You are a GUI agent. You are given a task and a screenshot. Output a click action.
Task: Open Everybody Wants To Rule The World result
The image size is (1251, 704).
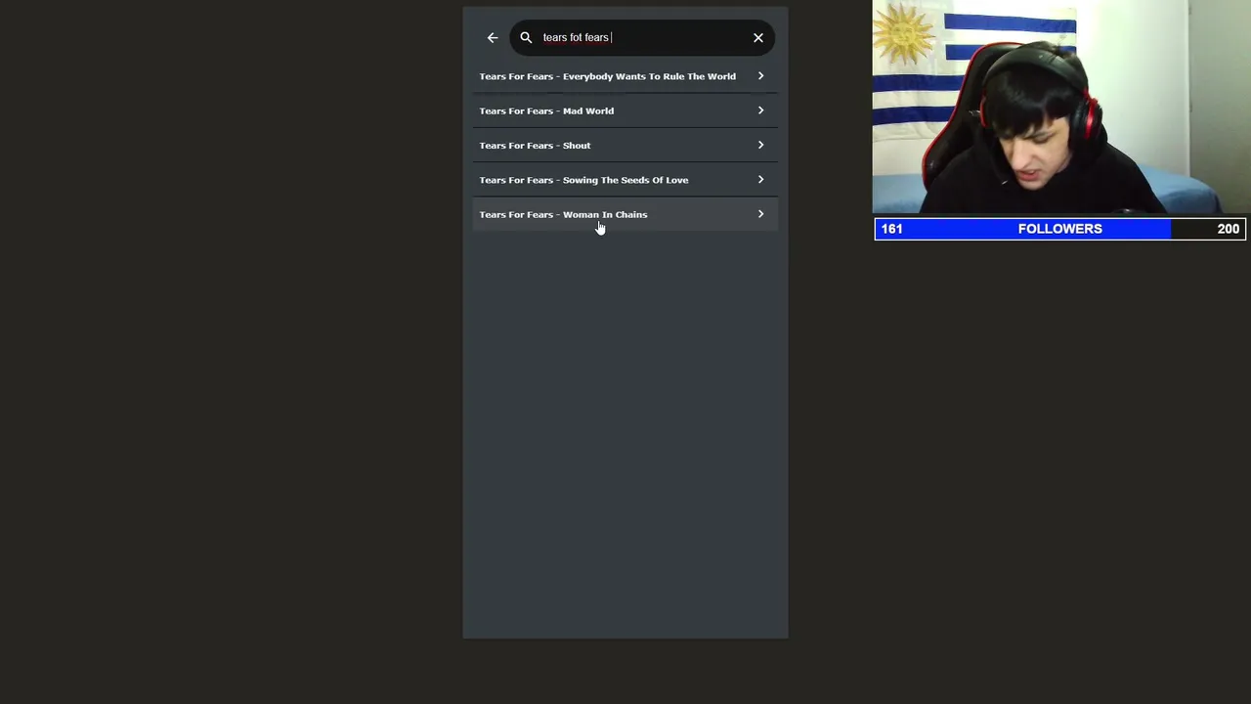625,76
